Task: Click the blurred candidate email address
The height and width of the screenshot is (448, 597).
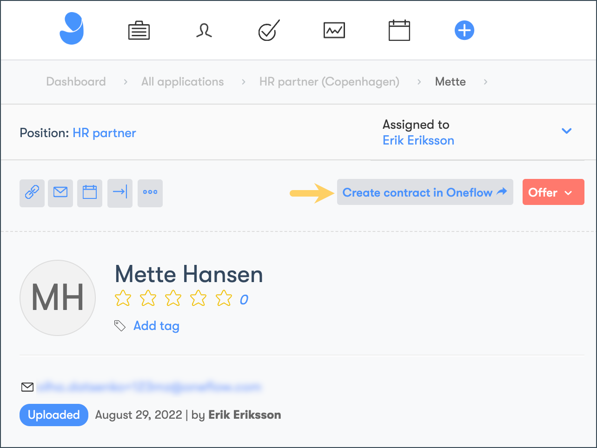Action: click(x=149, y=387)
